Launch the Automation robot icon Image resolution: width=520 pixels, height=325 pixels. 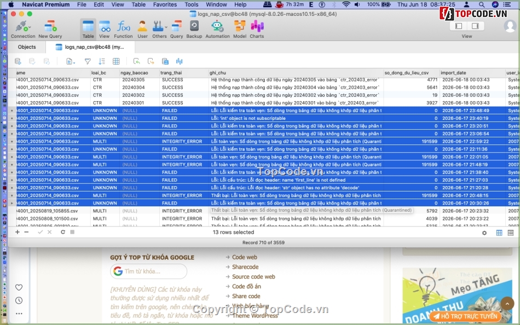[x=217, y=29]
